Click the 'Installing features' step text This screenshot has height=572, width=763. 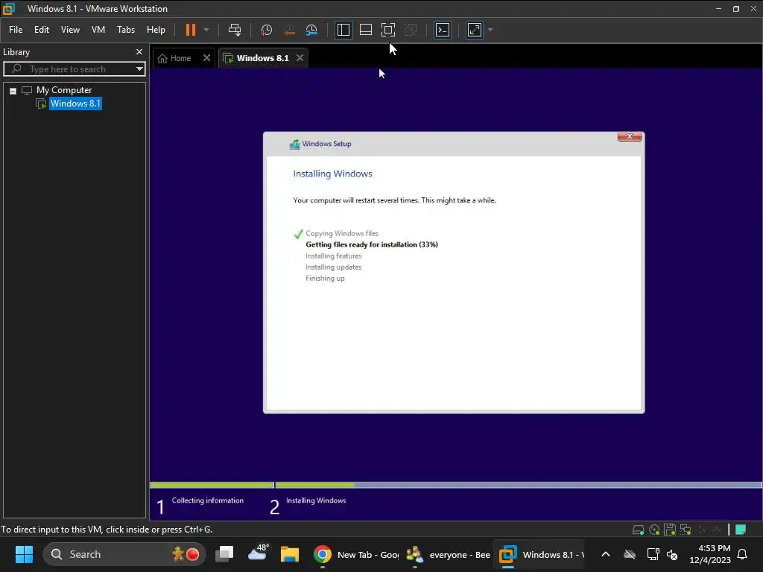pyautogui.click(x=333, y=256)
